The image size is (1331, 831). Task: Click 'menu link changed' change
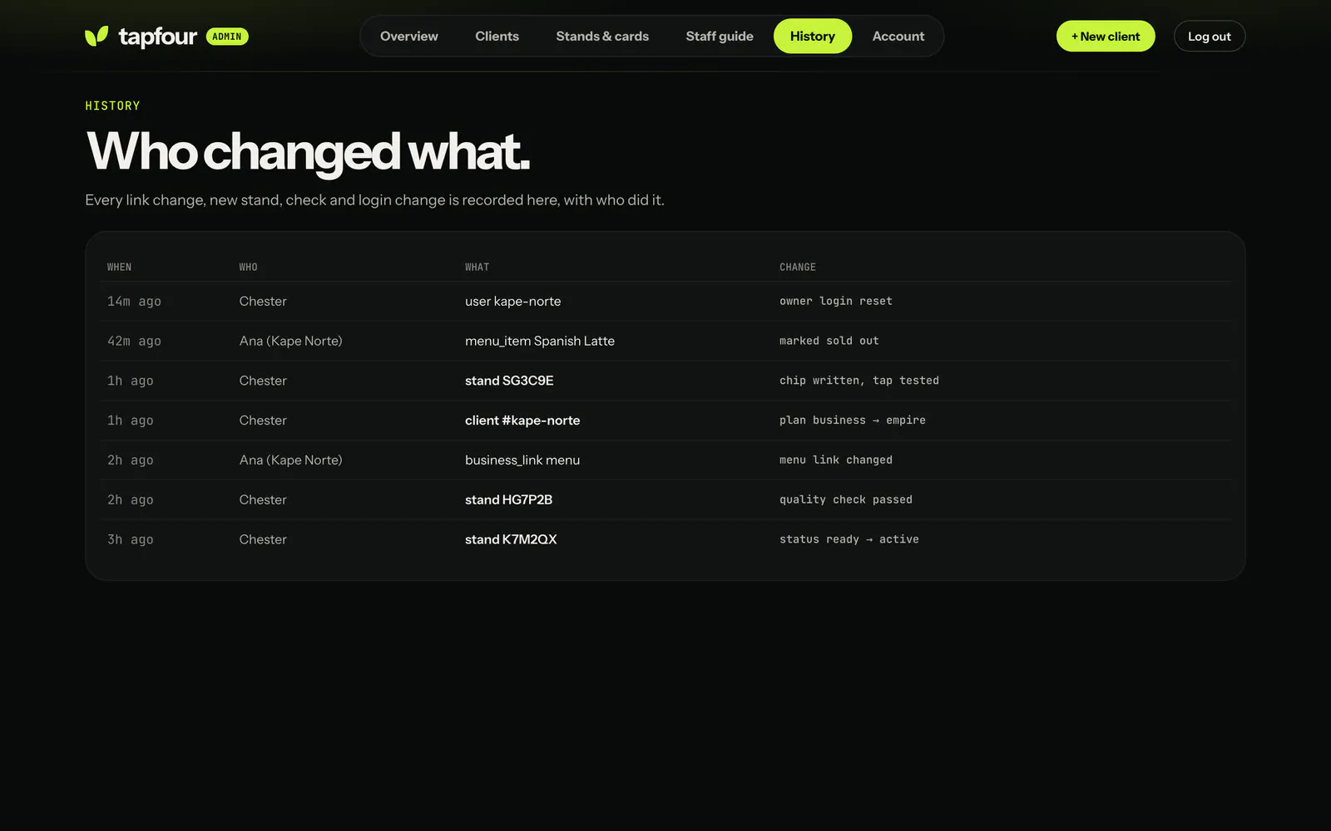point(836,460)
